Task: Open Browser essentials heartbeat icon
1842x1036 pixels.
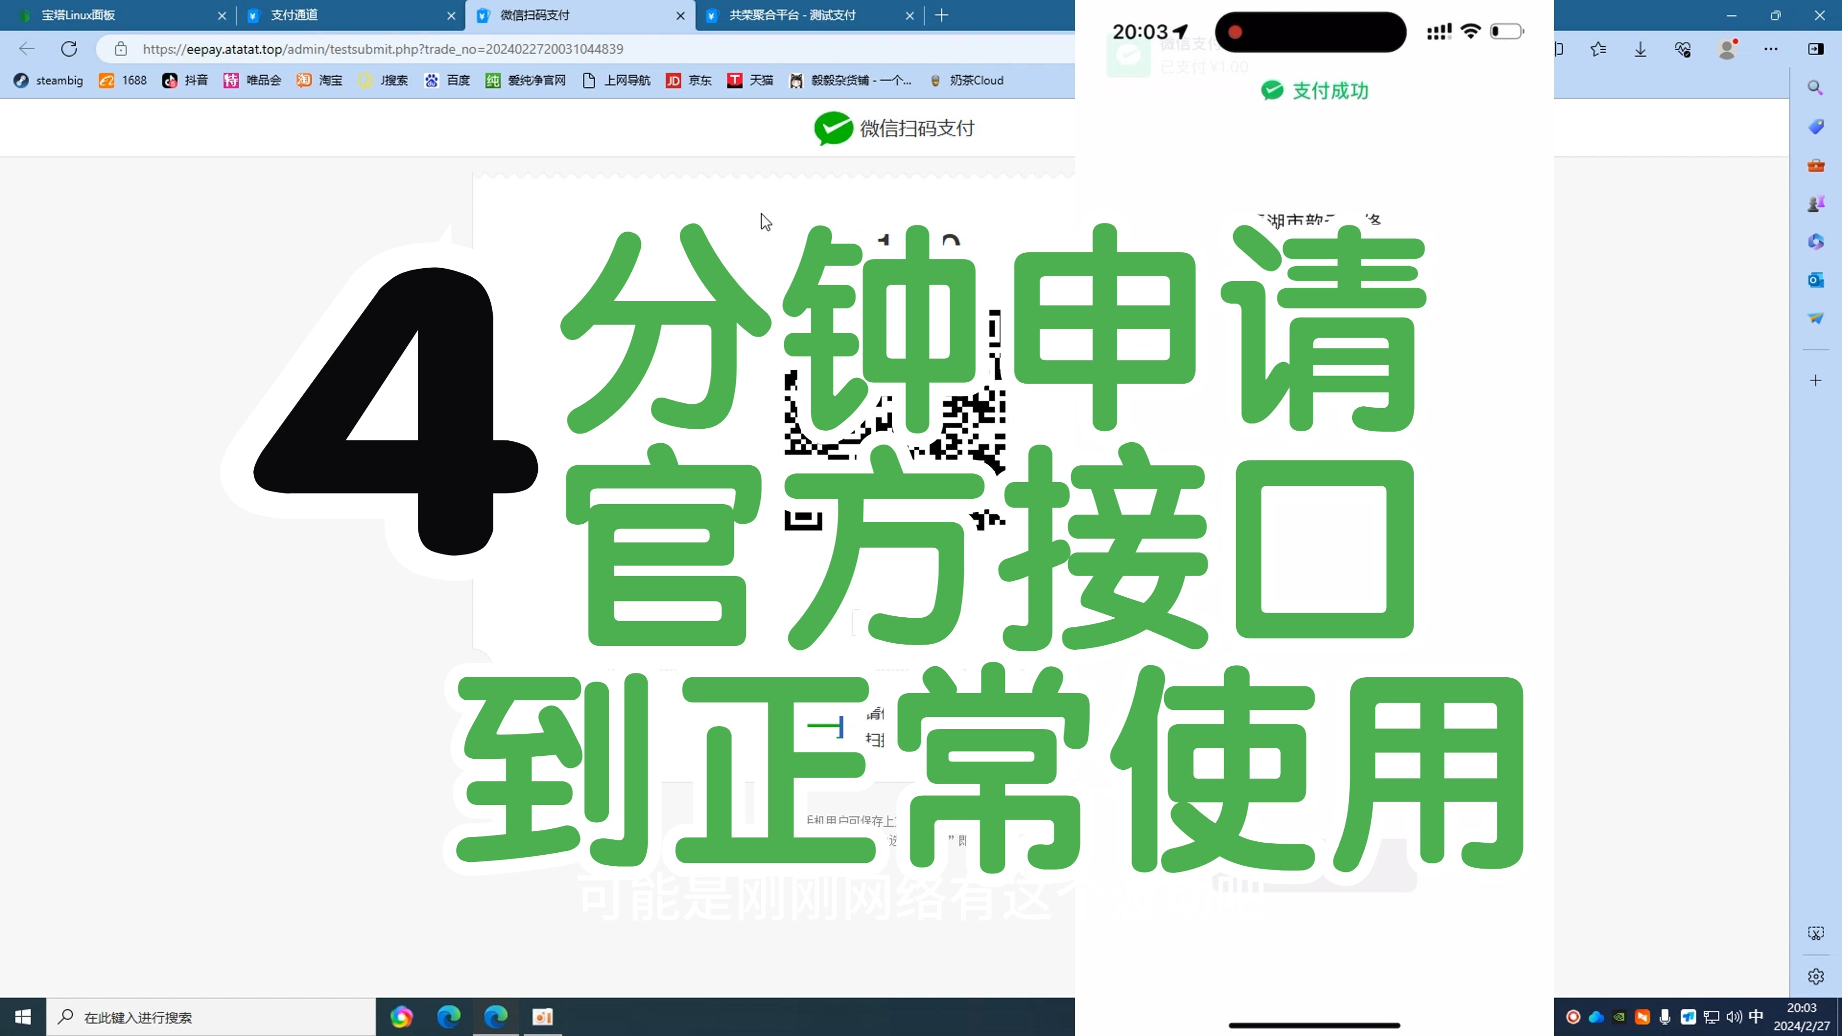Action: (x=1683, y=48)
